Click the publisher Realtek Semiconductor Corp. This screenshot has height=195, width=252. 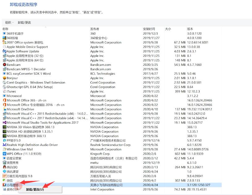coord(111,145)
